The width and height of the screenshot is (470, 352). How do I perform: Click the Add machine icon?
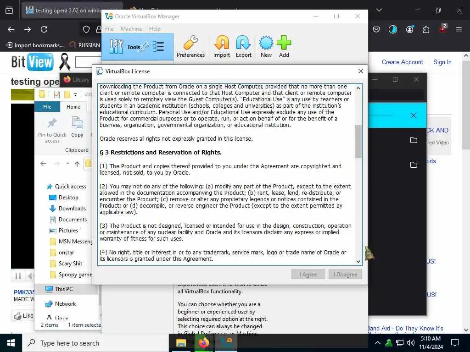[284, 46]
